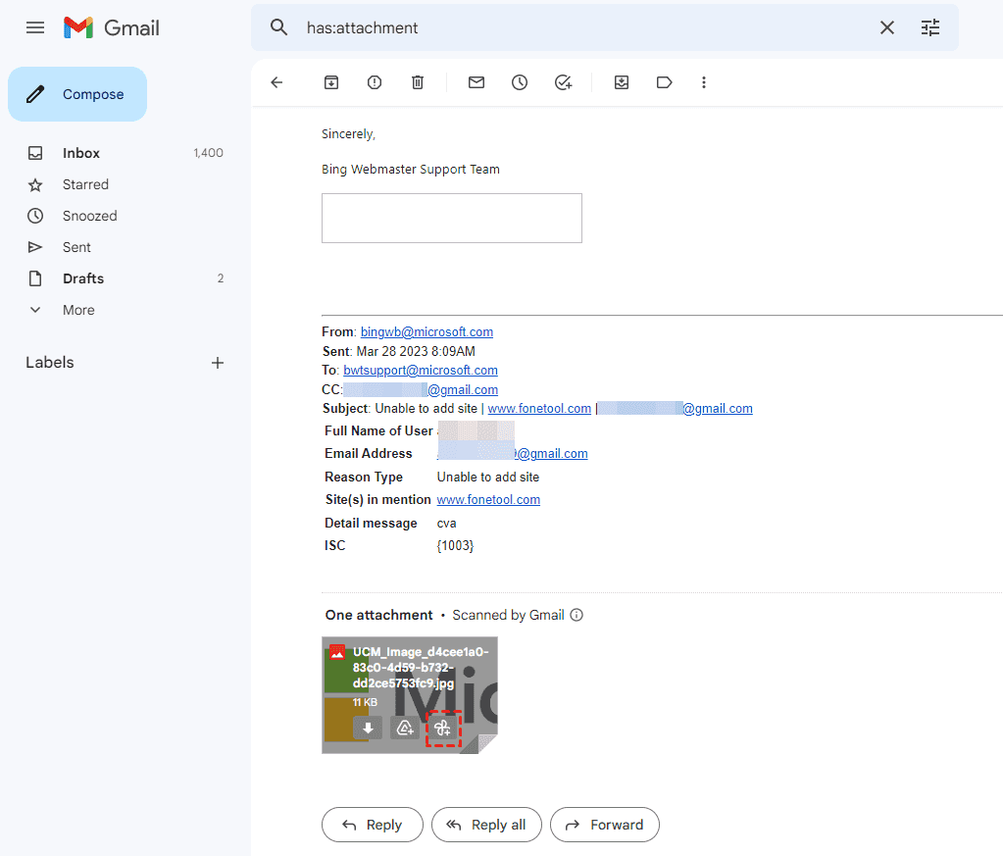1003x856 pixels.
Task: Open www.fonetool.com in Site(s) in mention
Action: (x=488, y=499)
